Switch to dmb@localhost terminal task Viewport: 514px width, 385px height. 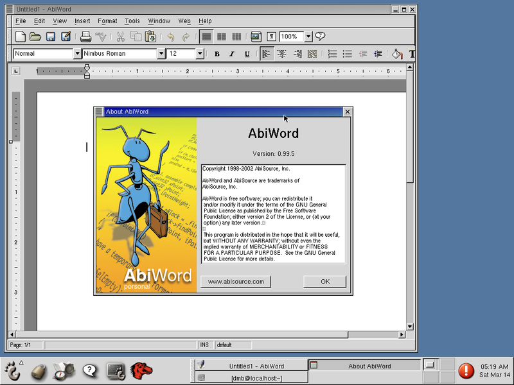(251, 378)
